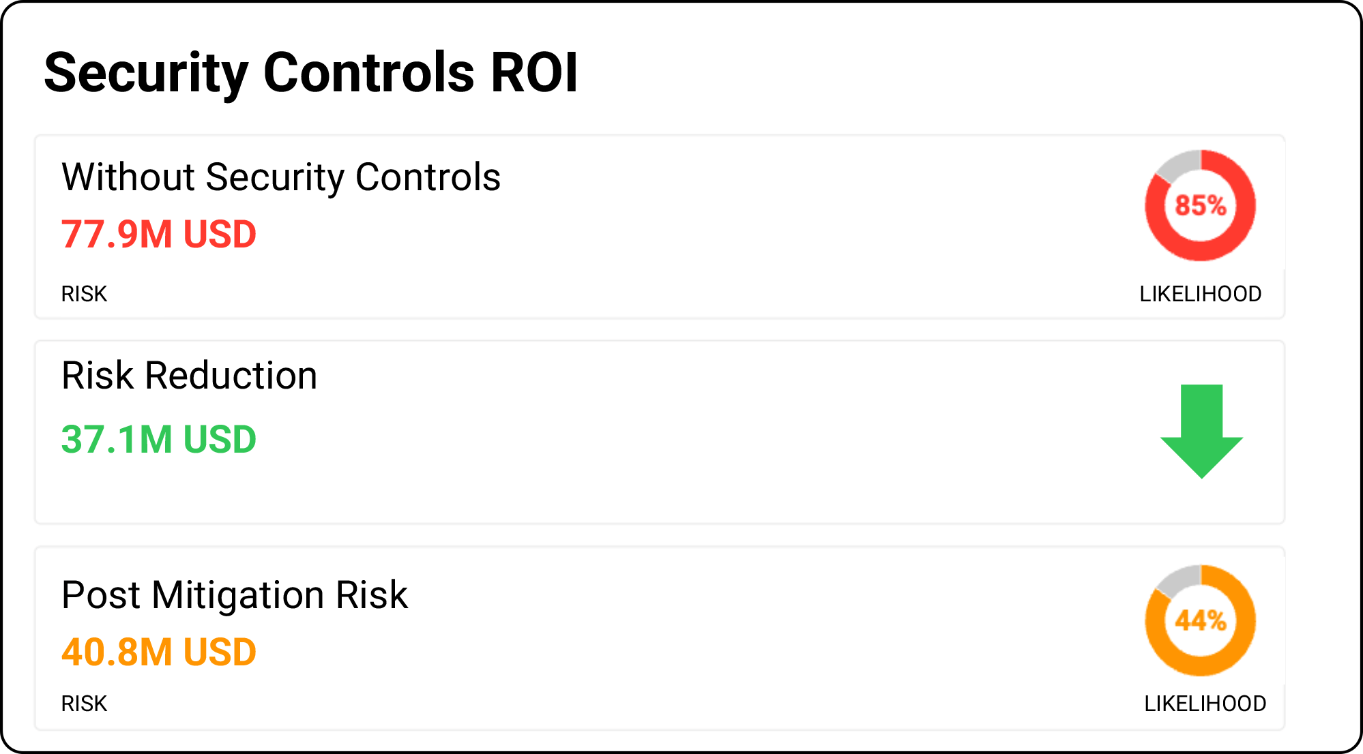Click the 37.1M USD reduction value
Screen dimensions: 1363x754
159,440
